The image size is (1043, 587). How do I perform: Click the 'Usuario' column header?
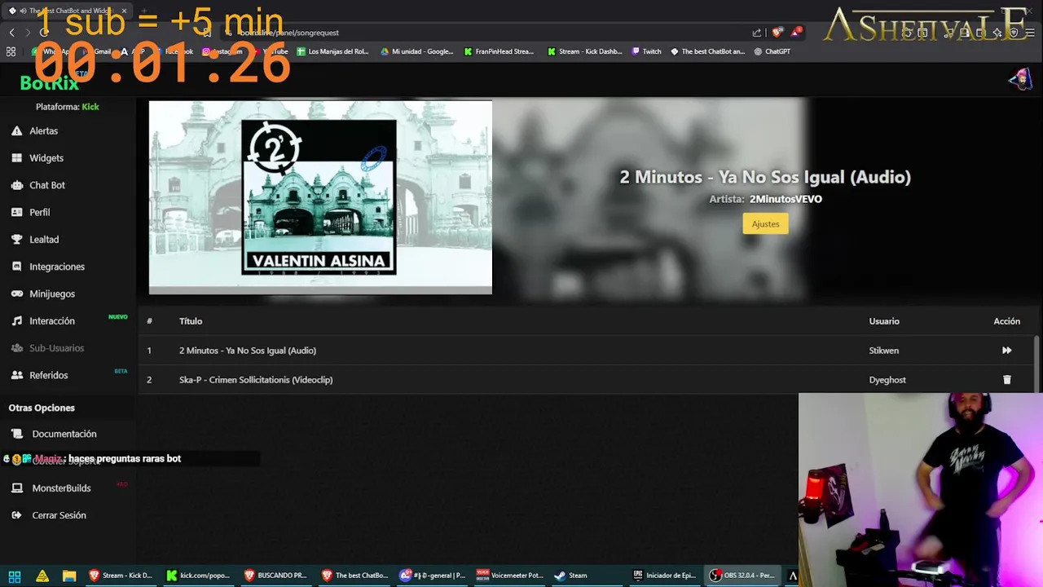point(884,321)
